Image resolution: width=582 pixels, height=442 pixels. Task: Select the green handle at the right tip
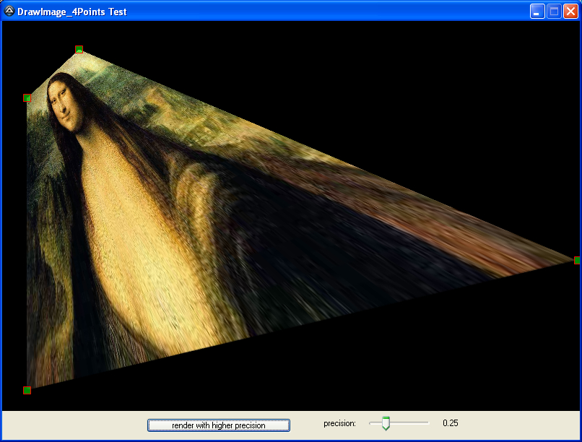pyautogui.click(x=576, y=260)
